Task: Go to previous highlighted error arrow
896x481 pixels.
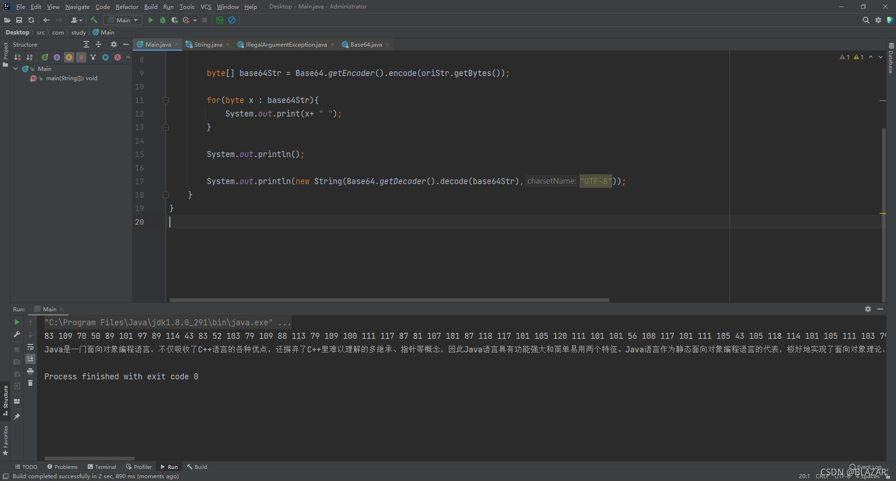Action: click(871, 57)
